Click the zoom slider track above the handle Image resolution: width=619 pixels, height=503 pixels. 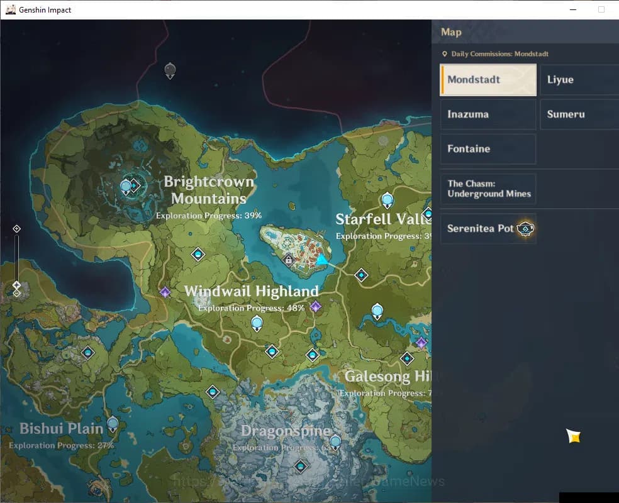coord(16,257)
